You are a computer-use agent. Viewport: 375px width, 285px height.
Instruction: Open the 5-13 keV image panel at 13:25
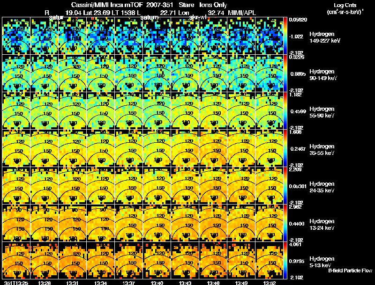[16, 260]
